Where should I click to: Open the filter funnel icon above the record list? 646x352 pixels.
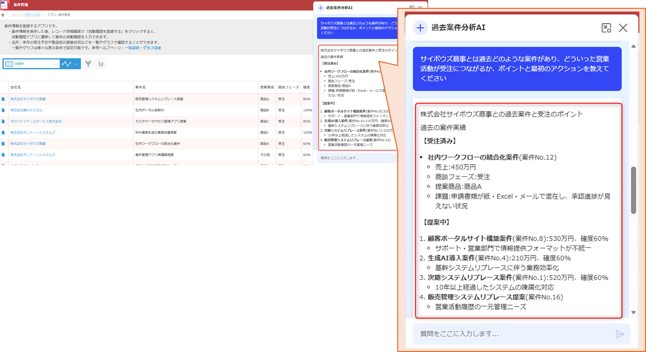point(88,63)
